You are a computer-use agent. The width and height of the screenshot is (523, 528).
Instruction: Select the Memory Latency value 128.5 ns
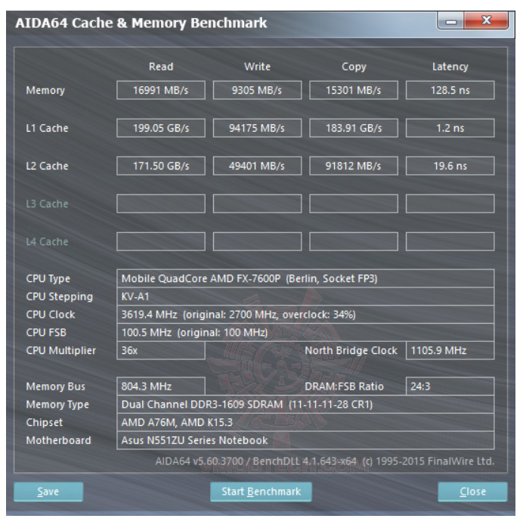coord(450,90)
